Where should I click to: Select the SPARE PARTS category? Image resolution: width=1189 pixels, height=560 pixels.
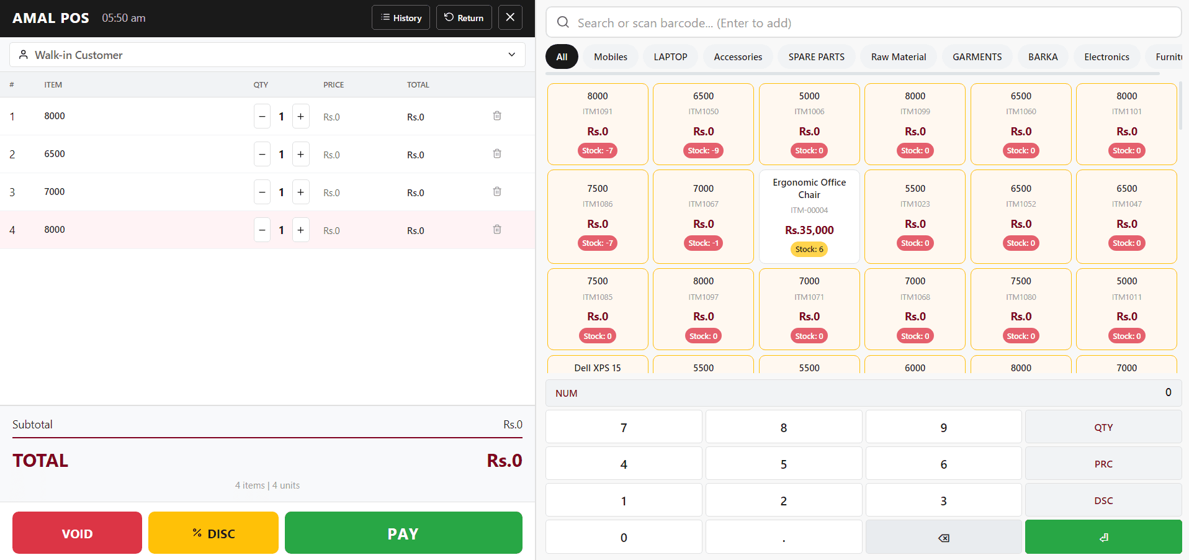click(817, 56)
